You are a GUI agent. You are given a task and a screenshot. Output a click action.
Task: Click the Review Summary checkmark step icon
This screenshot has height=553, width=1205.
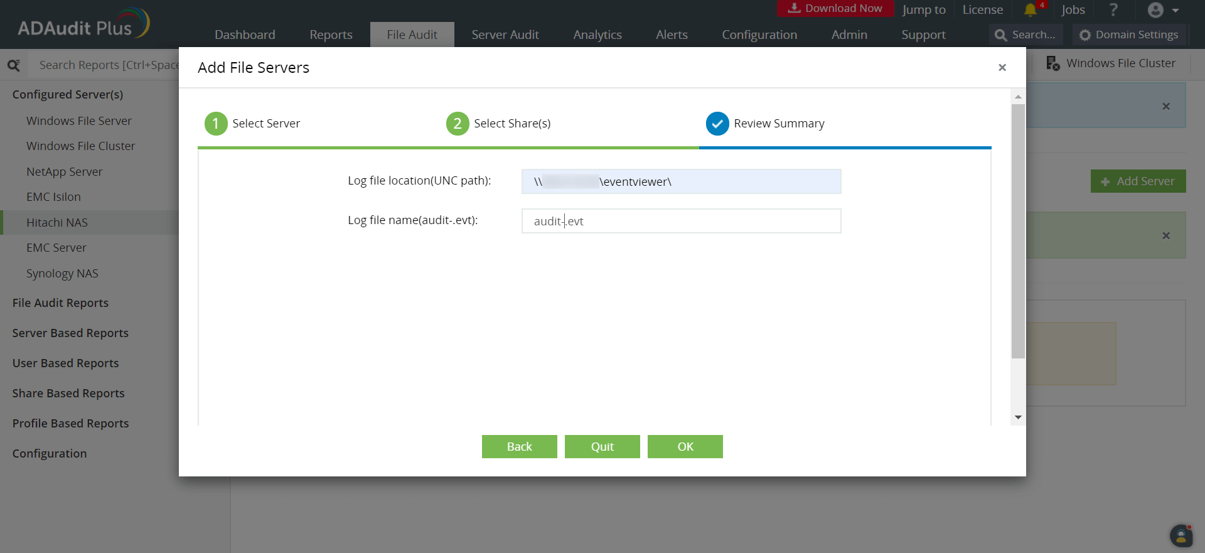click(x=717, y=124)
